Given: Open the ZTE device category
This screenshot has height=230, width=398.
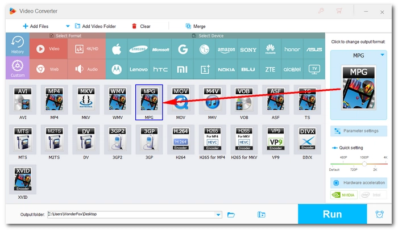Looking at the screenshot, I should tap(270, 69).
